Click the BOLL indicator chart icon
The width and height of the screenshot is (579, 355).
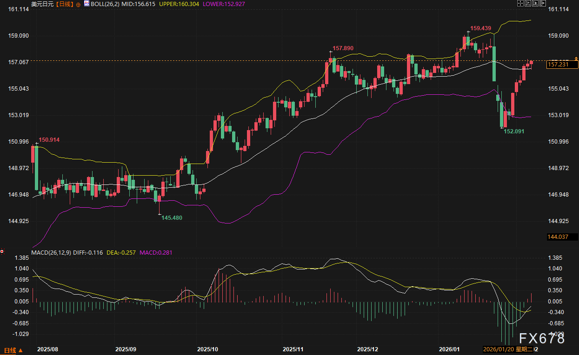click(x=87, y=4)
